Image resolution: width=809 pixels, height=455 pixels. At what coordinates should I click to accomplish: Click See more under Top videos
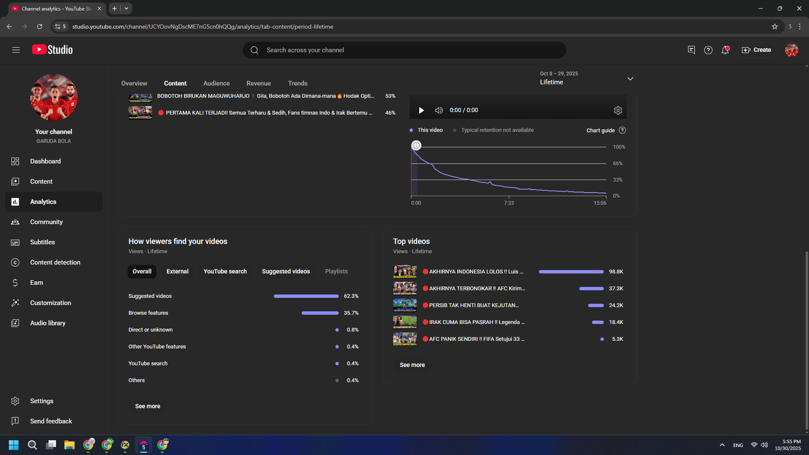pyautogui.click(x=412, y=365)
